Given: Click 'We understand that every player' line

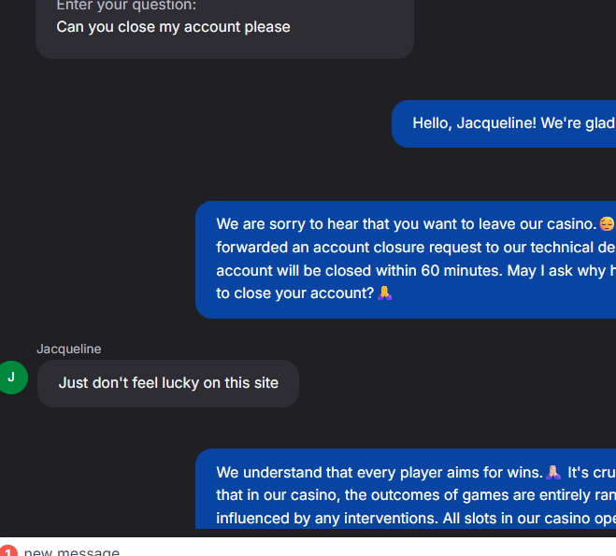Looking at the screenshot, I should [380, 472].
